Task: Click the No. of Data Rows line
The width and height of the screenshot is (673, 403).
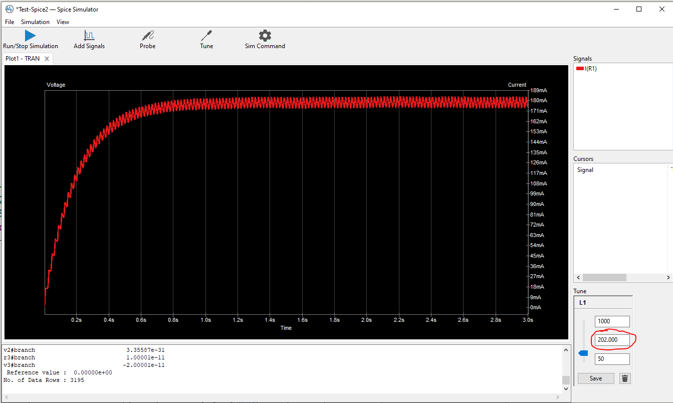Action: click(44, 380)
